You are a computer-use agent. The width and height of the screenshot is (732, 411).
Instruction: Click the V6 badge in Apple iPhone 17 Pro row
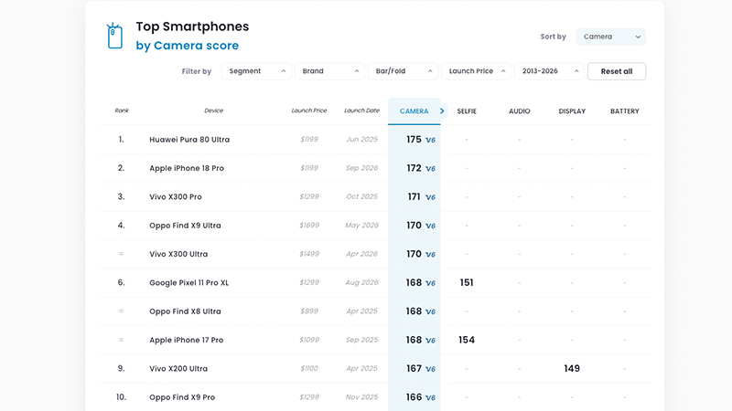pos(430,341)
